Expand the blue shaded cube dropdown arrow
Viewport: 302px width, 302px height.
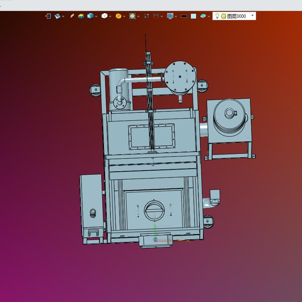(96, 17)
